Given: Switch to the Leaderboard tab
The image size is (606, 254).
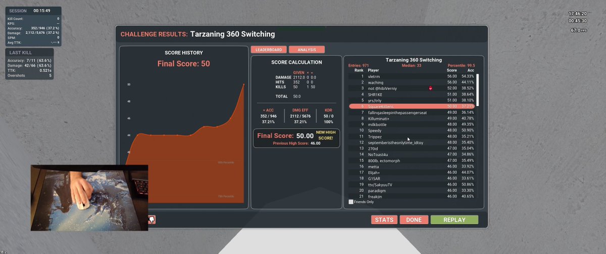Looking at the screenshot, I should [x=269, y=49].
